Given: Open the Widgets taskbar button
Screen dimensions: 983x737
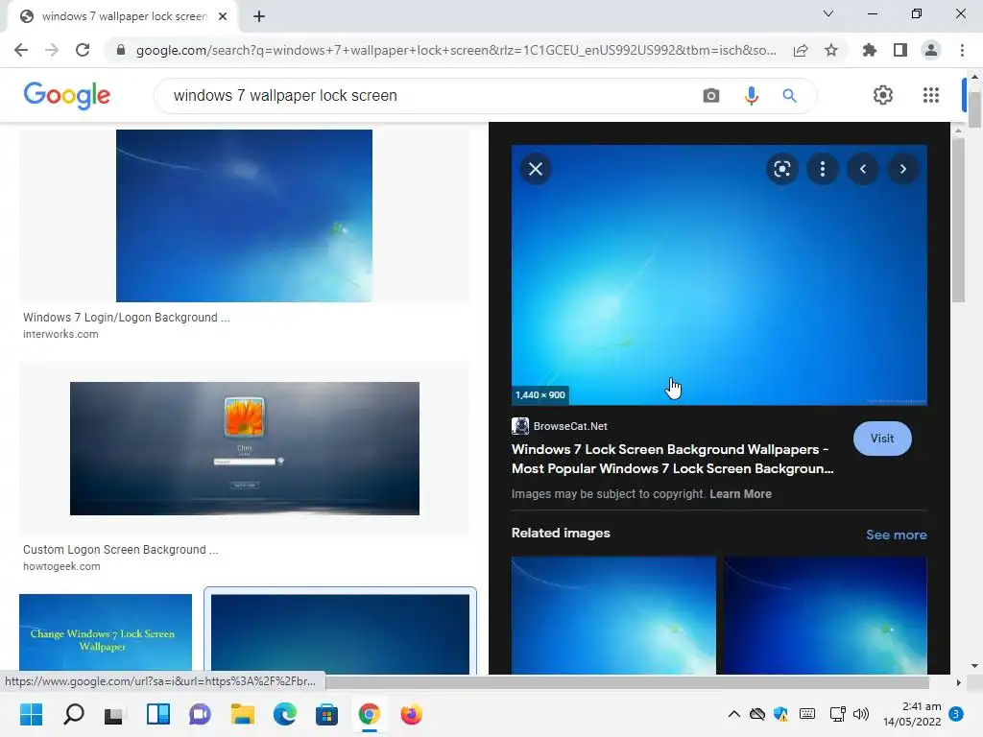Looking at the screenshot, I should click(158, 714).
